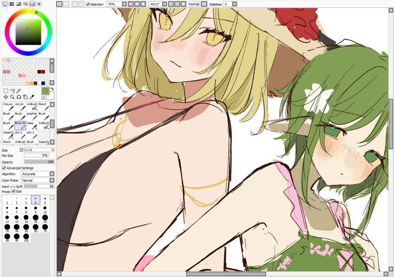Choose the graphite pencil tool
The height and width of the screenshot is (277, 394).
[x=32, y=116]
